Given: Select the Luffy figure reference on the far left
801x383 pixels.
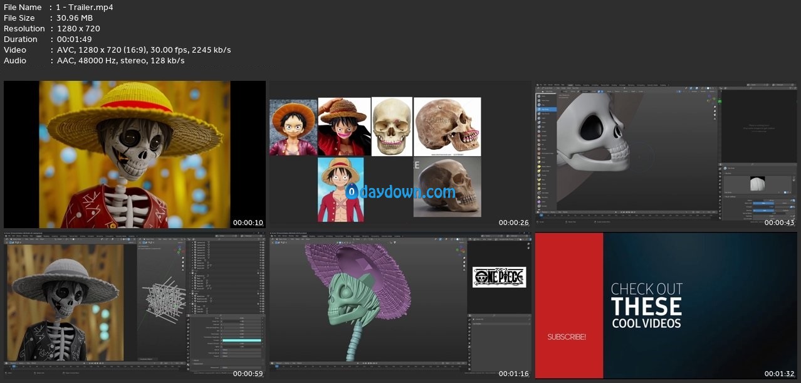Looking at the screenshot, I should tap(293, 127).
